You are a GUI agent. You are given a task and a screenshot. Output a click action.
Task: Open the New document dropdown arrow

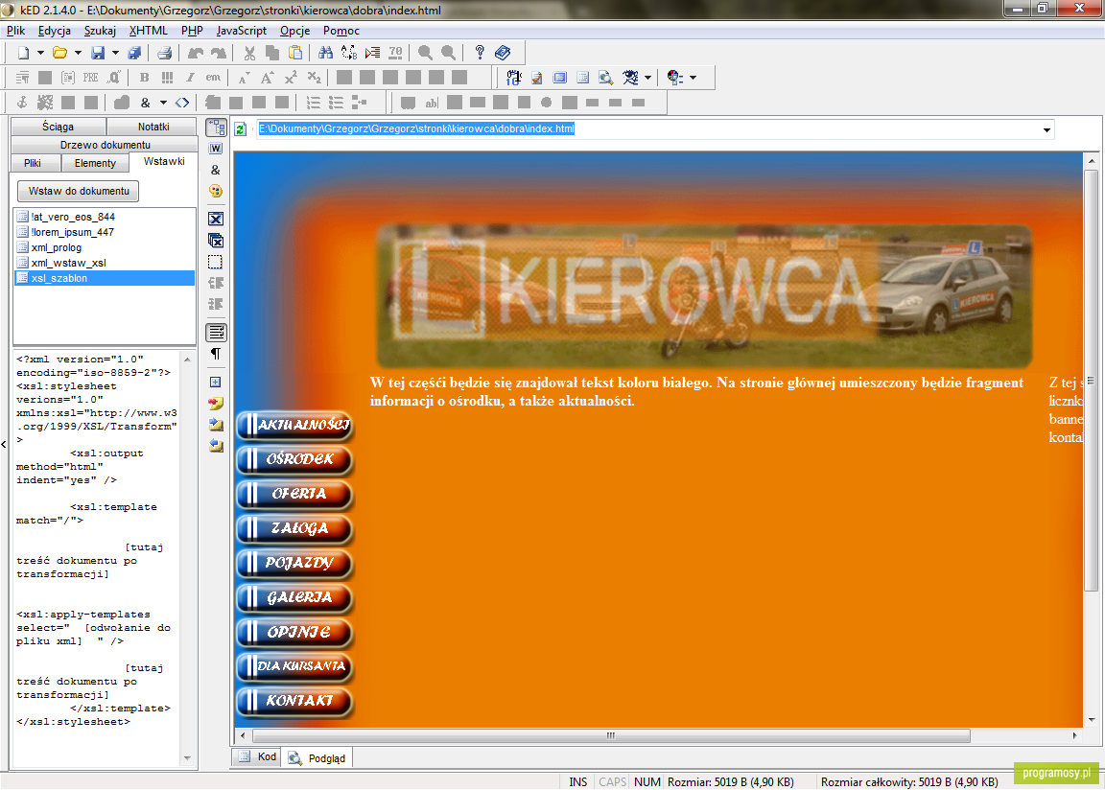[x=41, y=53]
